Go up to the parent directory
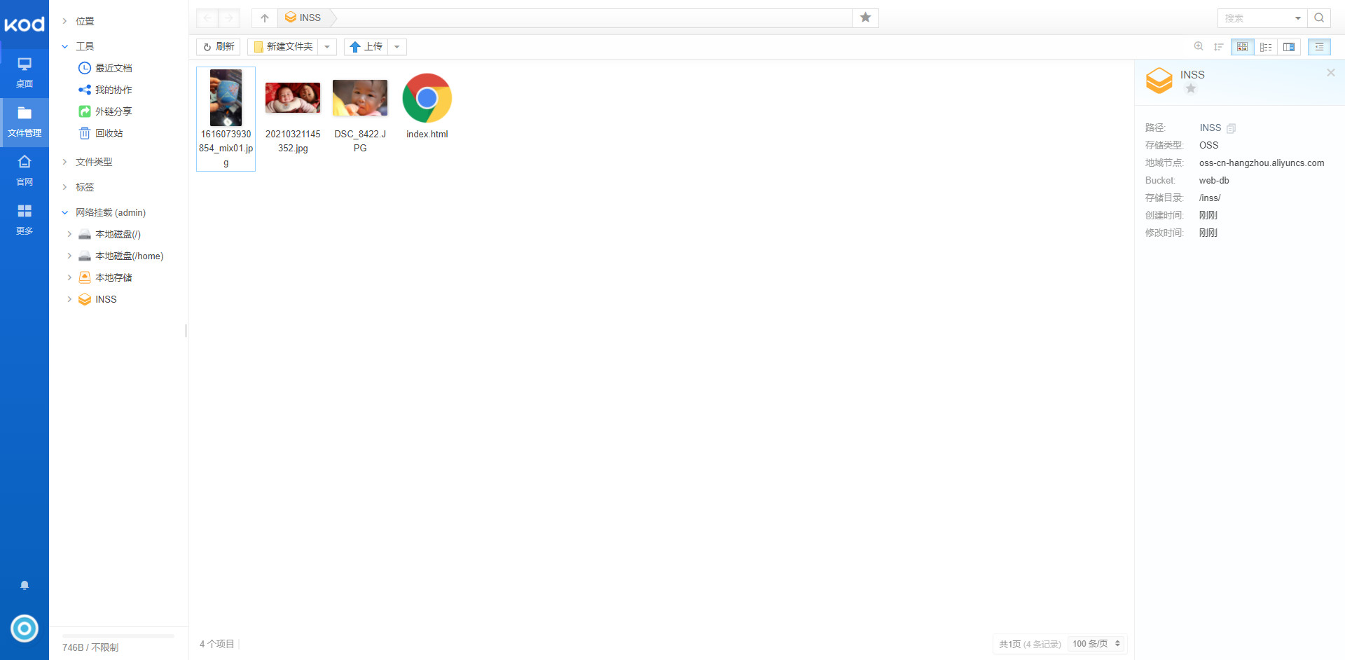The height and width of the screenshot is (660, 1345). [265, 18]
